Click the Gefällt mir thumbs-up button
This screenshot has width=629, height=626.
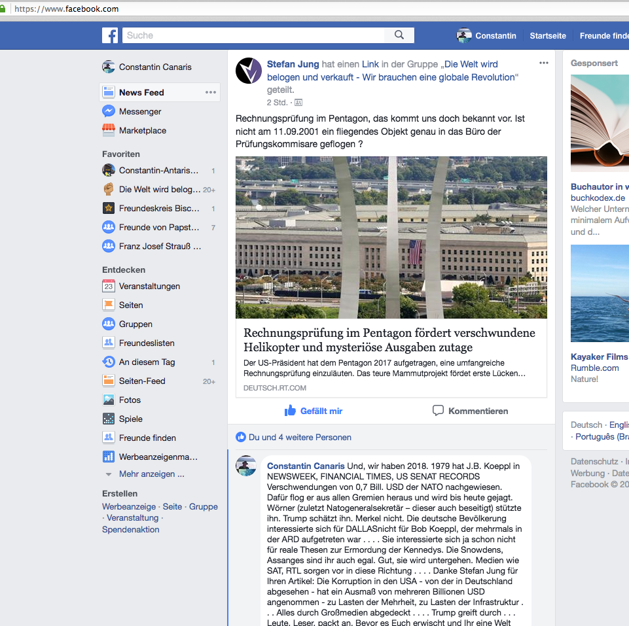(x=314, y=411)
